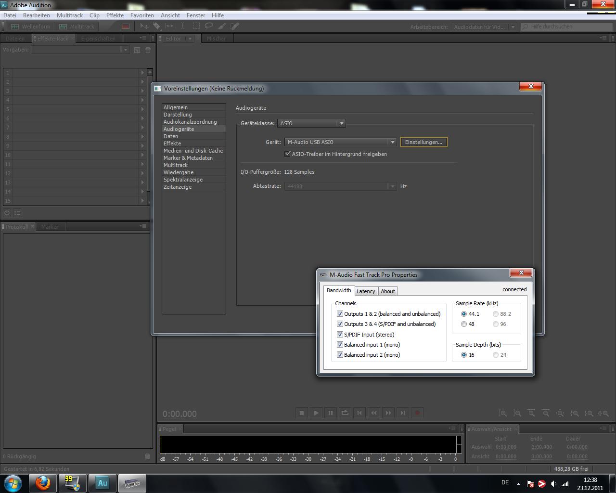This screenshot has height=493, width=616.
Task: Toggle S/PDIF Input (stereo) checkbox
Action: point(340,335)
